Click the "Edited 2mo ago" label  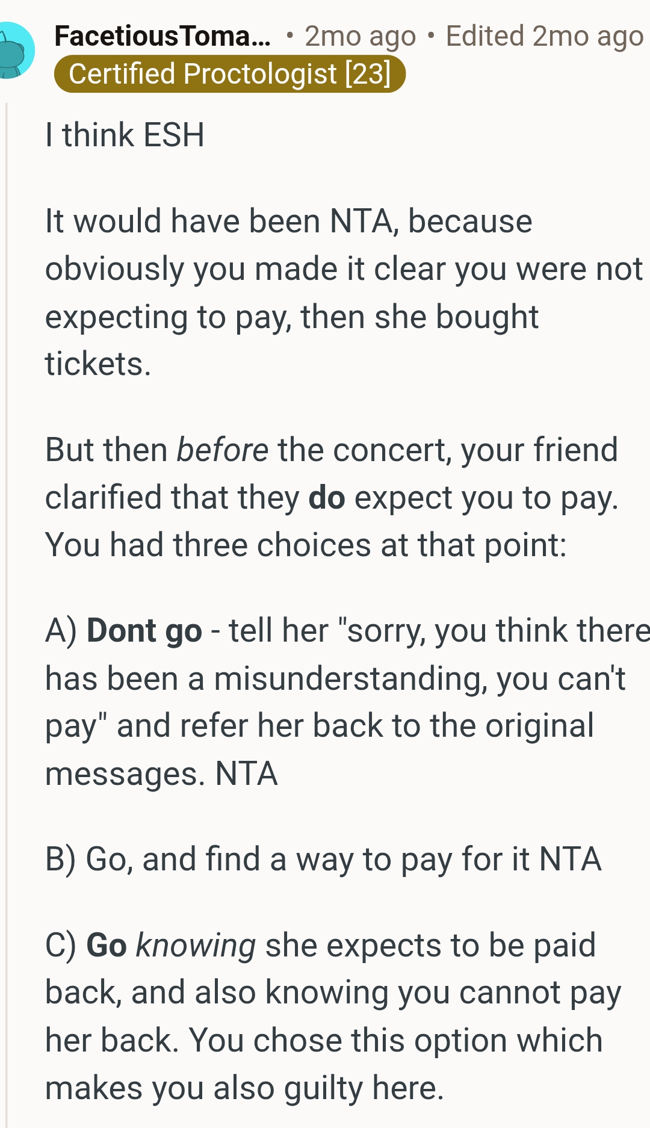click(x=544, y=36)
